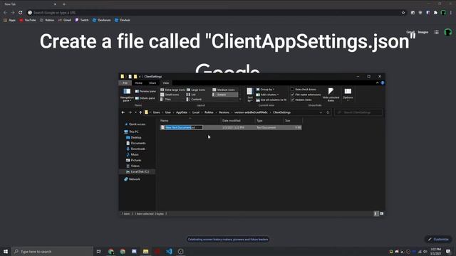Reload the Chrome page
Viewport: 456px width, 256px height.
(x=21, y=13)
